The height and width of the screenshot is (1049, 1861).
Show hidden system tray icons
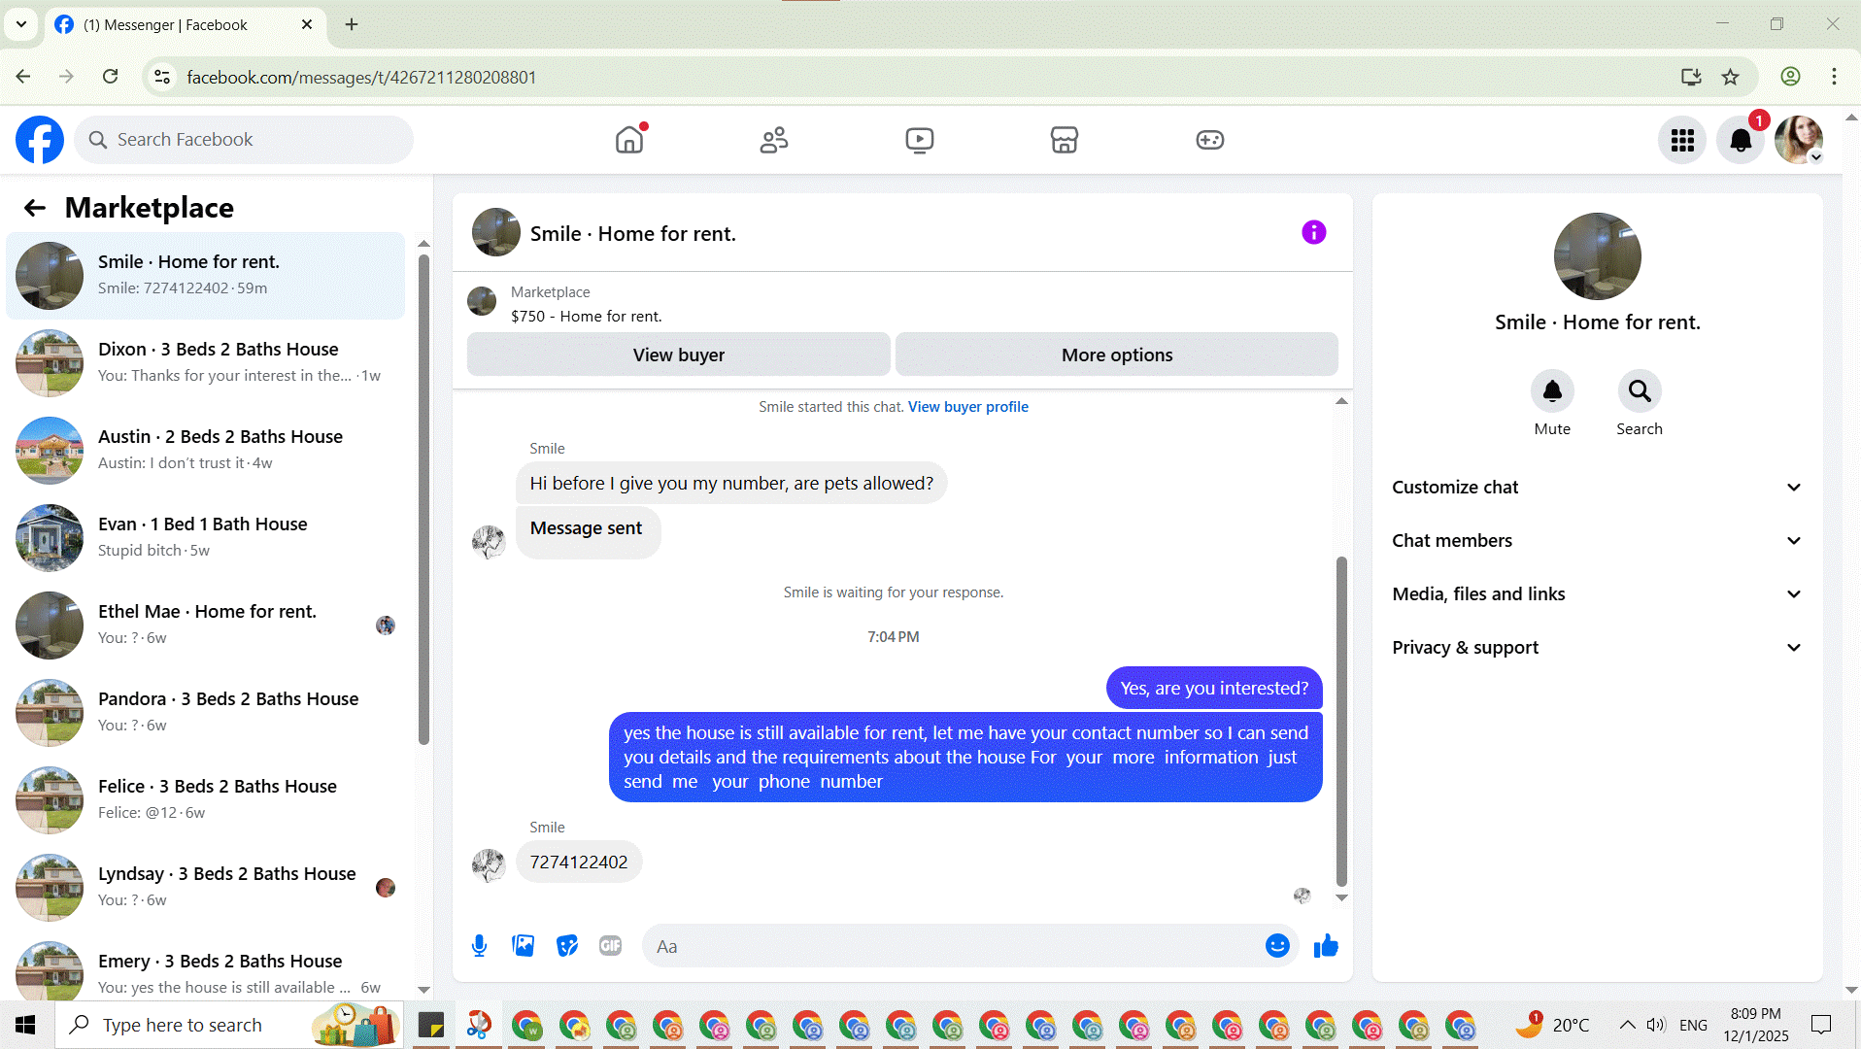click(x=1627, y=1026)
